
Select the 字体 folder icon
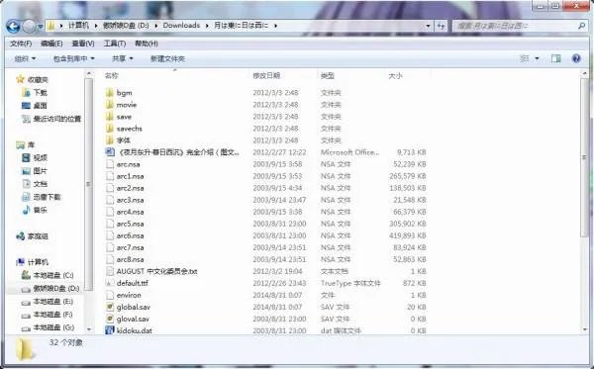click(x=110, y=140)
